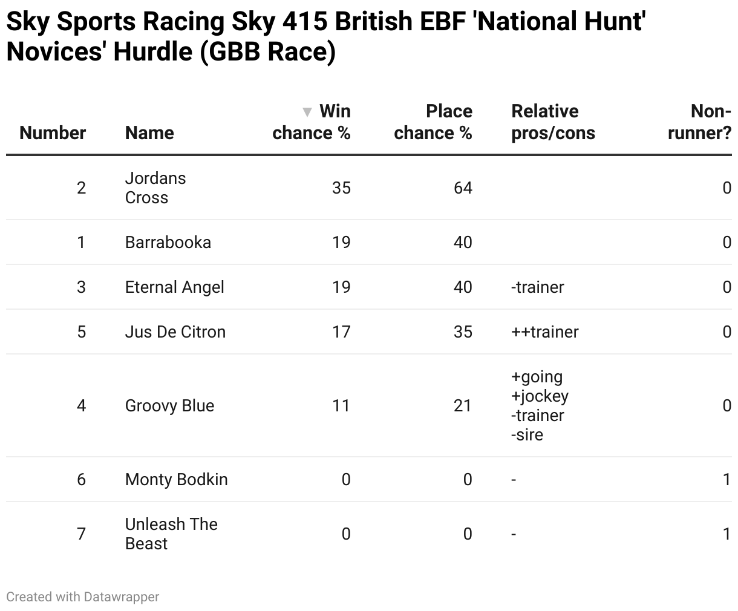Sort by the Name column header

[x=149, y=133]
